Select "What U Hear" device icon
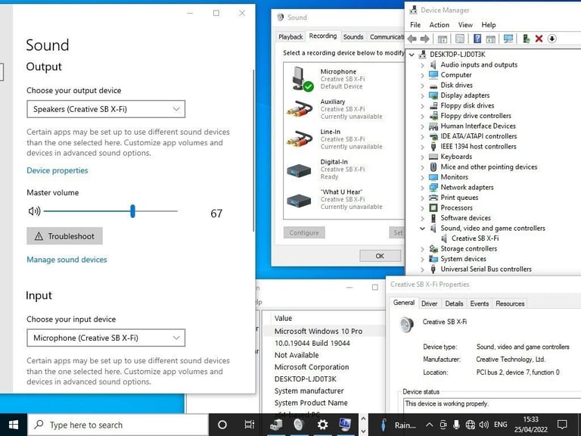The image size is (581, 436). [299, 201]
